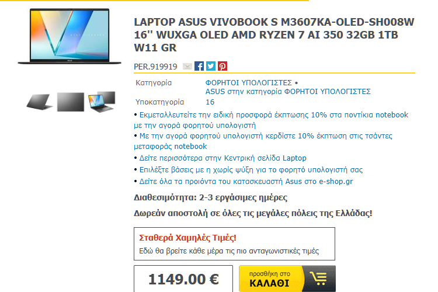Add laptop to cart with ΚΑΛΑΘΙ button
Viewport: 438px width, 292px height.
(287, 279)
